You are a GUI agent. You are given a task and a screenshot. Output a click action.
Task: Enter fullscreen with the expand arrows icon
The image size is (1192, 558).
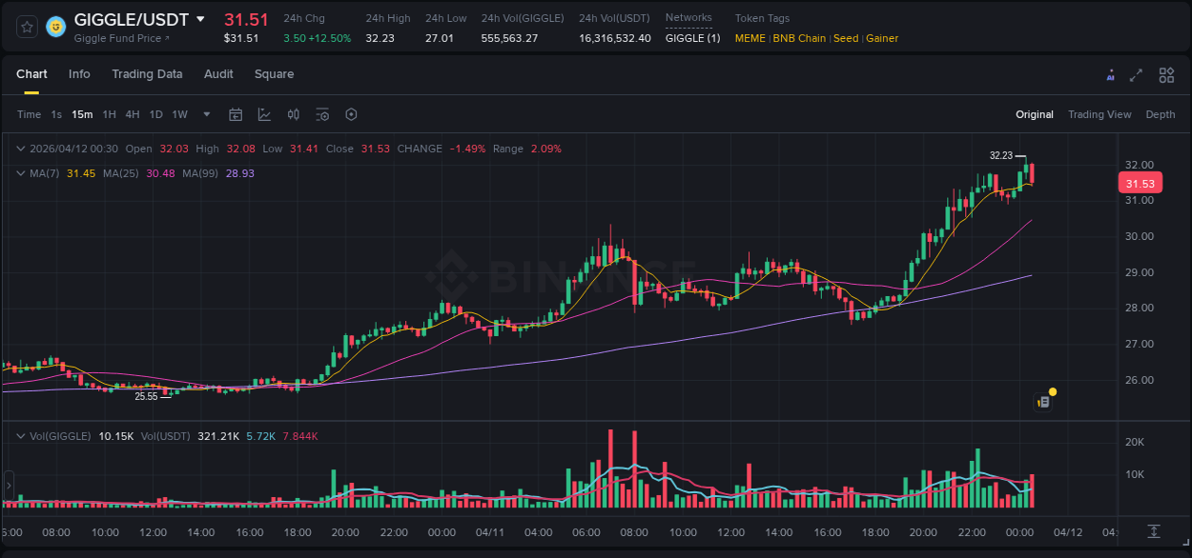pos(1137,74)
